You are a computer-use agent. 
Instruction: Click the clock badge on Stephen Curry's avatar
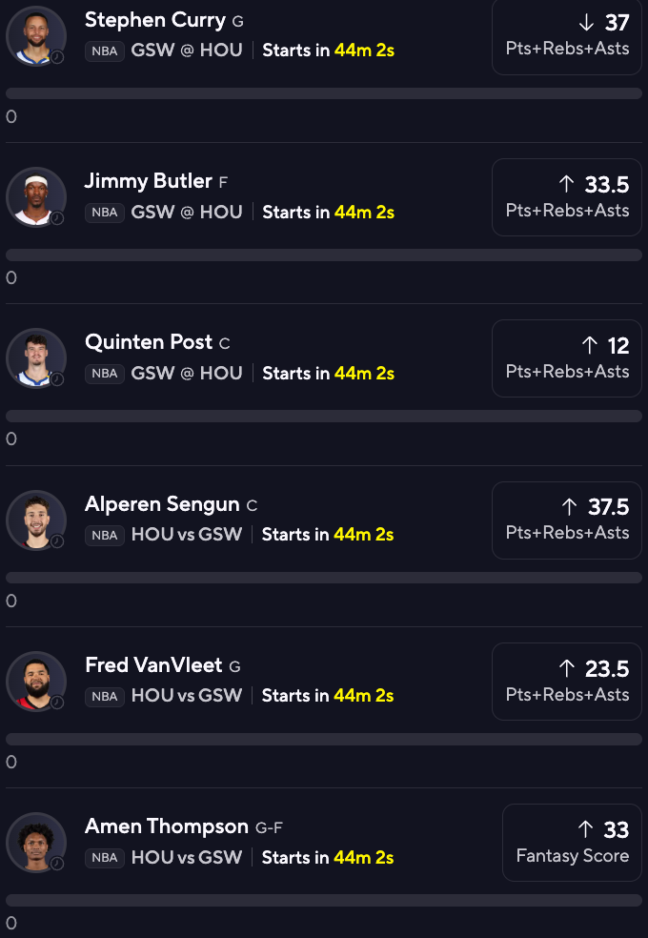57,56
